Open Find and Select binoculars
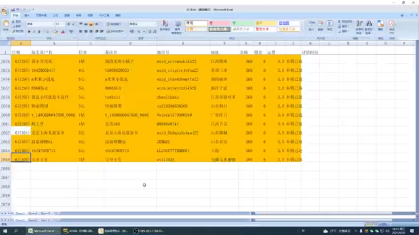Viewport: 419px width, 235px height. pyautogui.click(x=369, y=27)
